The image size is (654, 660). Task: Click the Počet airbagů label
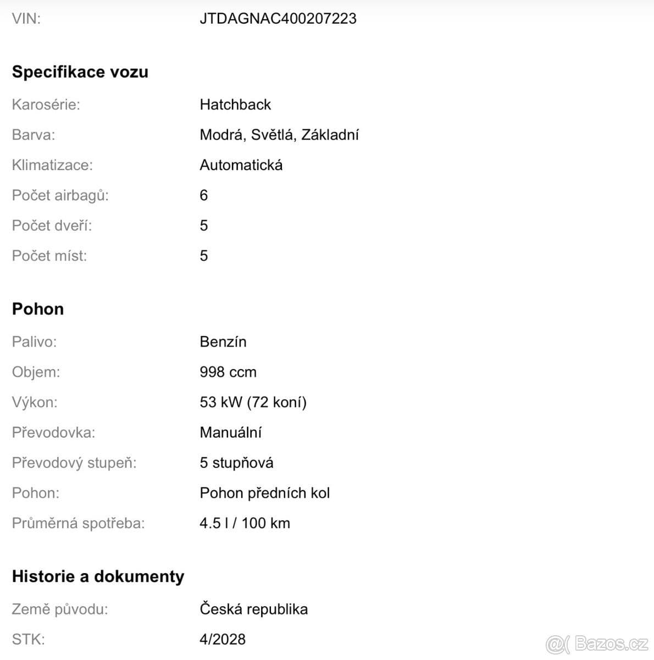click(60, 195)
